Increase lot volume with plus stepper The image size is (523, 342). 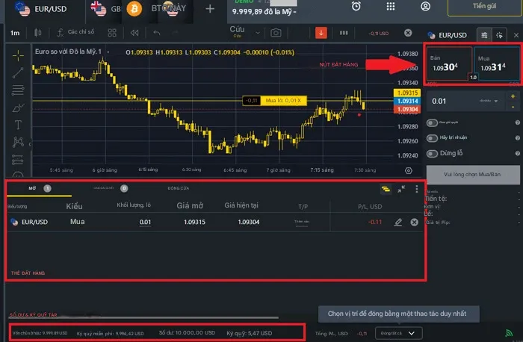513,96
